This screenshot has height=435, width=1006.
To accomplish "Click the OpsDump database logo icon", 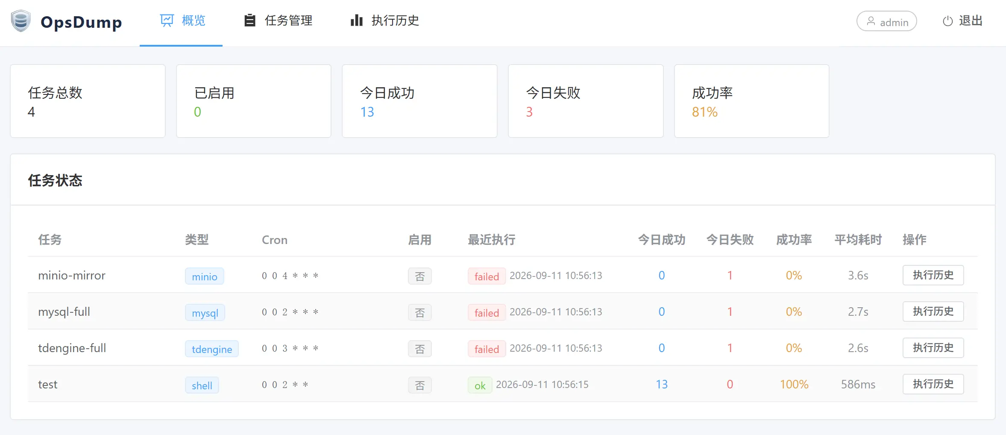I will 21,21.
